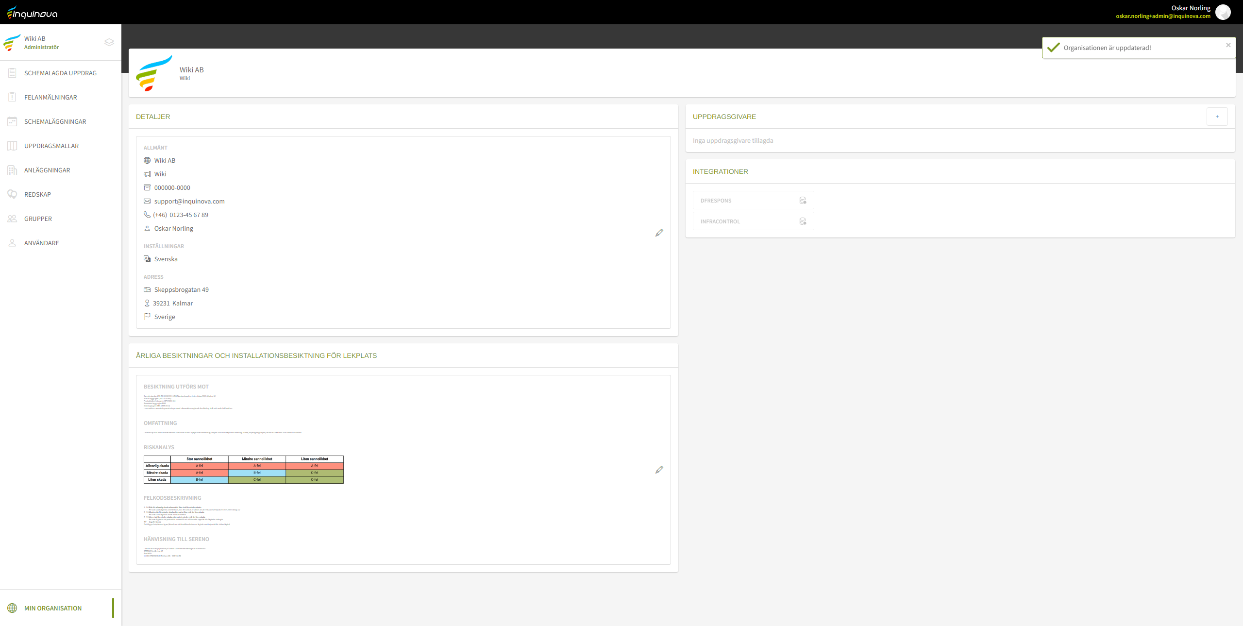Viewport: 1243px width, 626px height.
Task: Click the organization switcher layers icon
Action: (x=109, y=42)
